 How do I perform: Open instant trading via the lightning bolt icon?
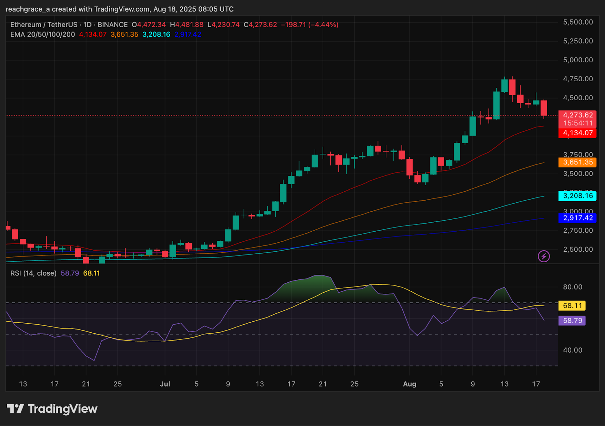coord(543,257)
